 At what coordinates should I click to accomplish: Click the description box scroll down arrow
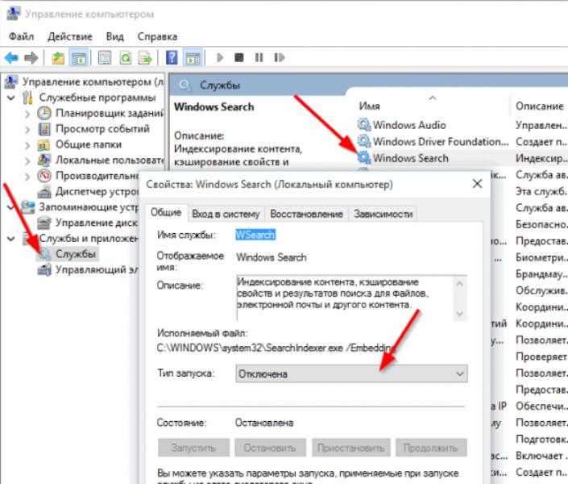coord(460,313)
